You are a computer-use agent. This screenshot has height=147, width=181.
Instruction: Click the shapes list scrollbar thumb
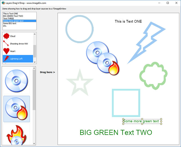pyautogui.click(x=35, y=51)
